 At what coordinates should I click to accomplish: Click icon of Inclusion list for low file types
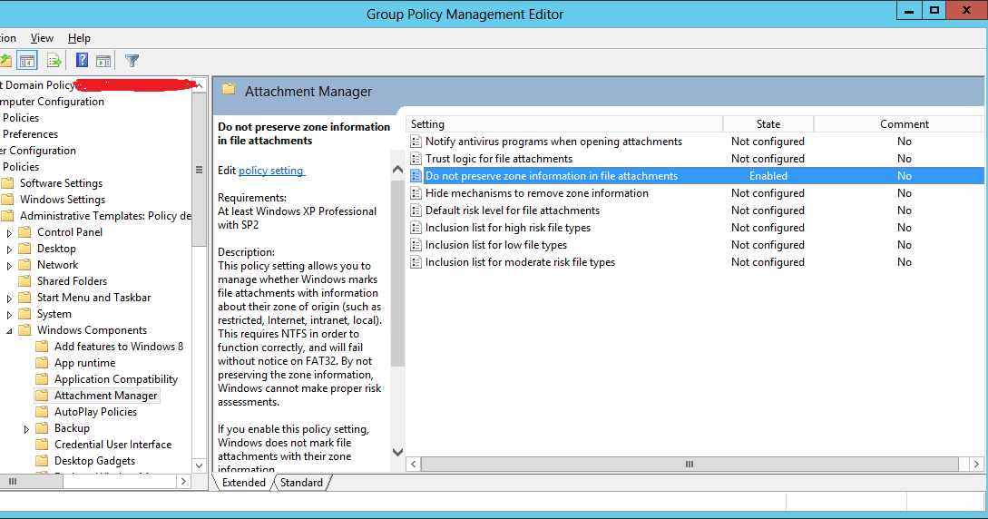[416, 245]
